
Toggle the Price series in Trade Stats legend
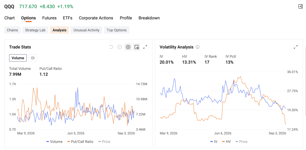pyautogui.click(x=104, y=142)
